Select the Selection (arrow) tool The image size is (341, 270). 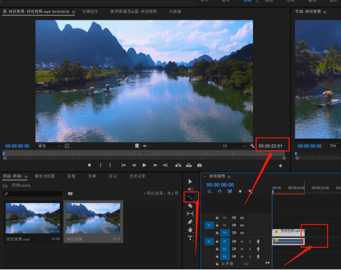[190, 181]
